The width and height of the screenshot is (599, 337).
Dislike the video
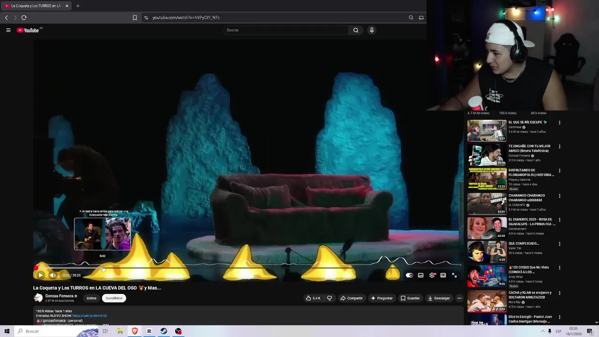(x=329, y=298)
